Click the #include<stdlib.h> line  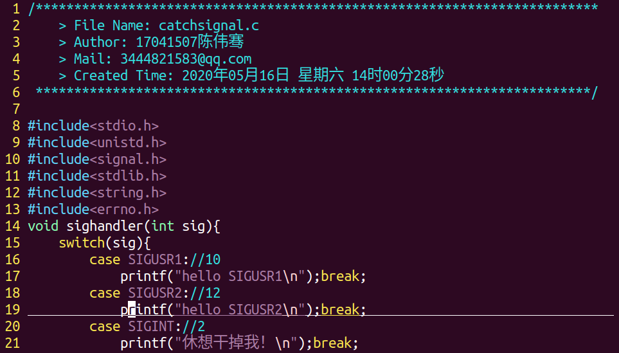click(97, 176)
